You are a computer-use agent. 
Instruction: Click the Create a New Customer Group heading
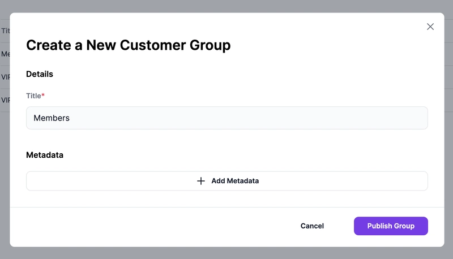(129, 45)
